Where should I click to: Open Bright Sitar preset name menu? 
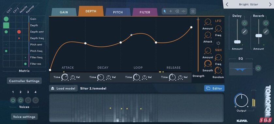click(x=249, y=5)
